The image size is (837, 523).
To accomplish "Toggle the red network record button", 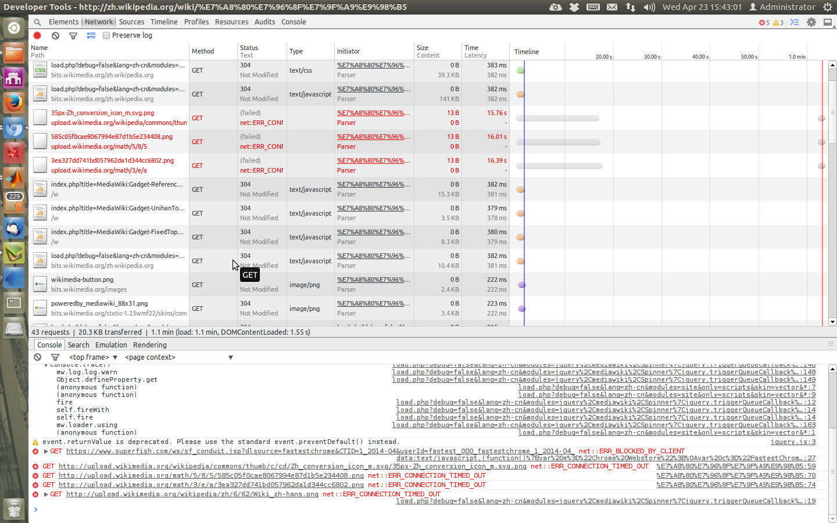I will click(x=38, y=35).
